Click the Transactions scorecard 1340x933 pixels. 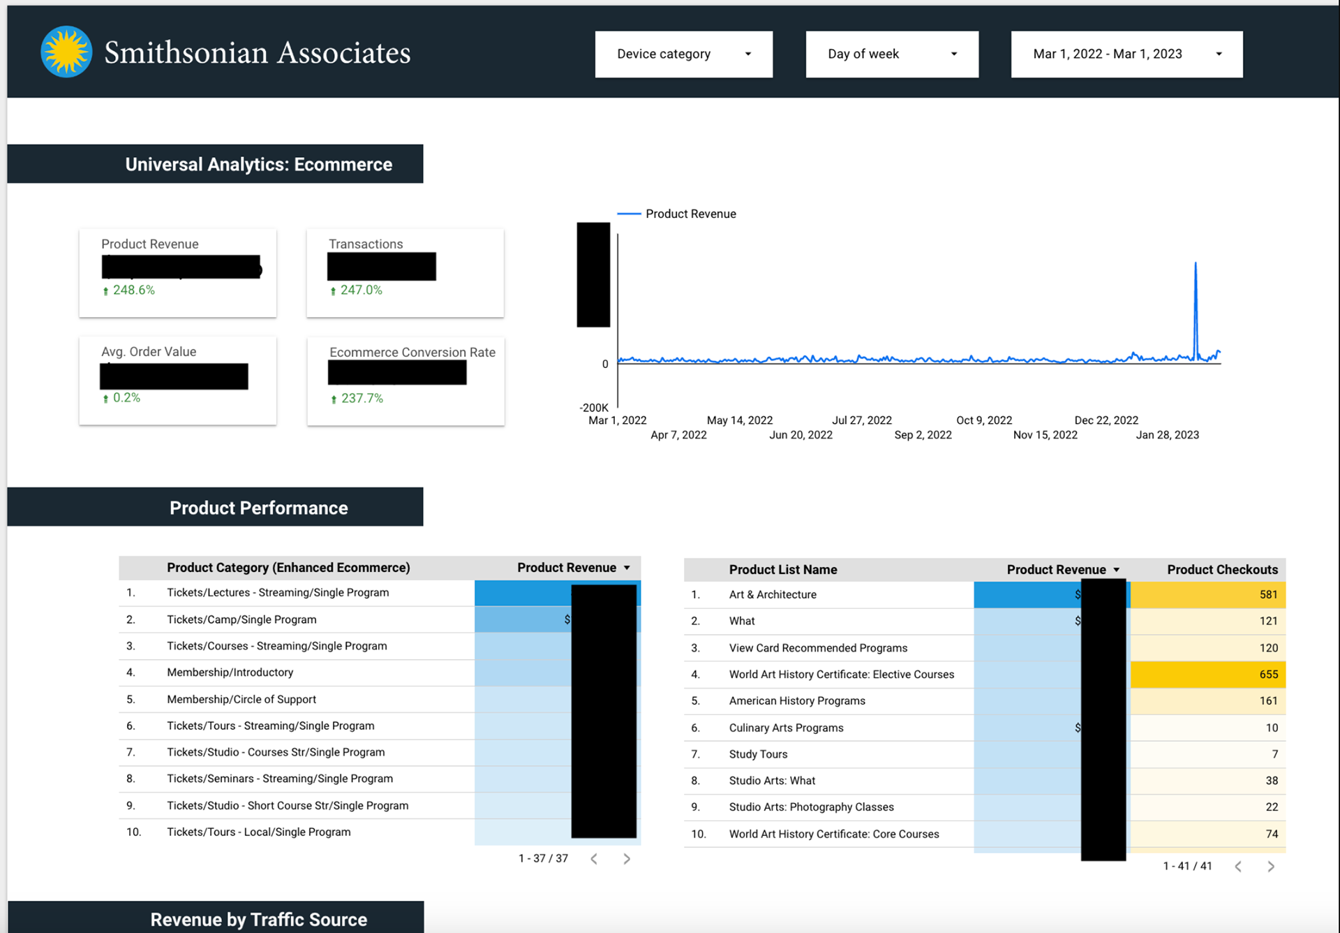(405, 273)
